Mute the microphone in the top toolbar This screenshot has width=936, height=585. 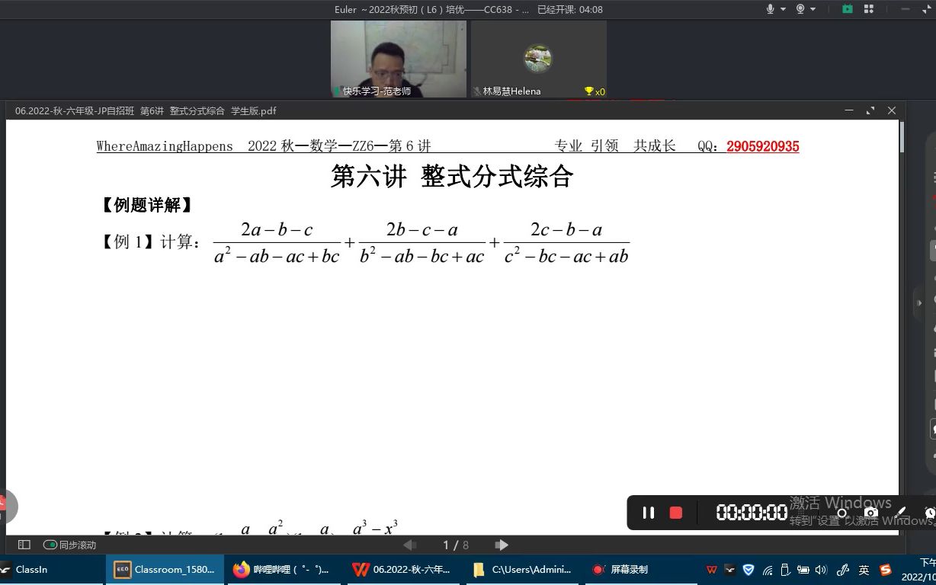click(770, 9)
